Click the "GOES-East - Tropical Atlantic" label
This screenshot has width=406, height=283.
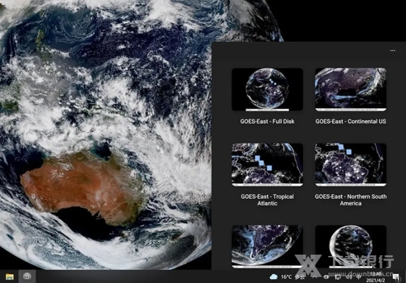(266, 199)
